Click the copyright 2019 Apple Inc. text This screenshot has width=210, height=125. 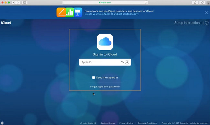coord(185,123)
